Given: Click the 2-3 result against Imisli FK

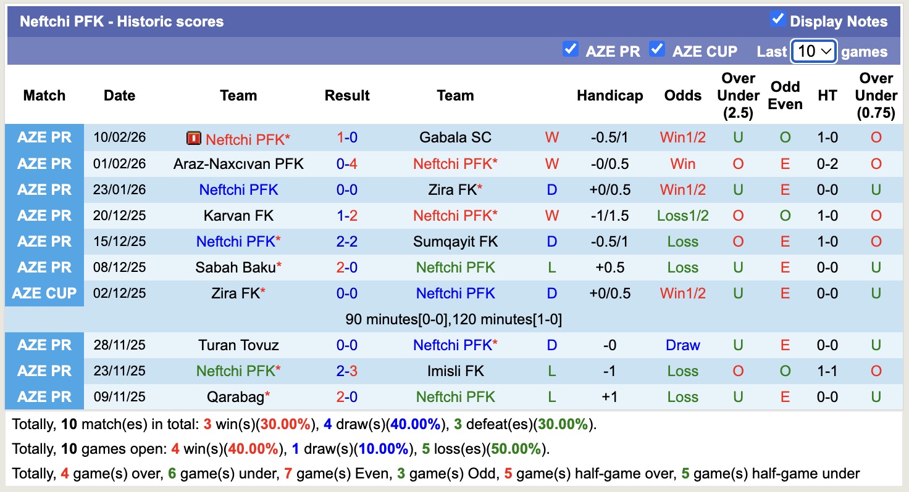Looking at the screenshot, I should coord(347,371).
